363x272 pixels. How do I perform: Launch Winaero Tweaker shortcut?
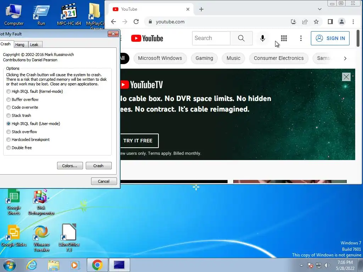[41, 238]
